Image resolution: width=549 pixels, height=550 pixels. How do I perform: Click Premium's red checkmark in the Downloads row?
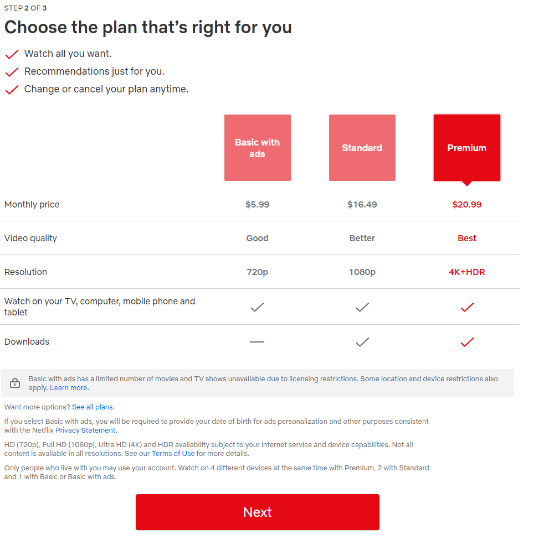pos(466,341)
